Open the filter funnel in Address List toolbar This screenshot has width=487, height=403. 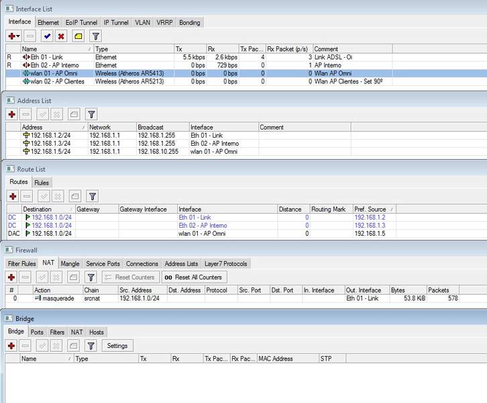[93, 114]
